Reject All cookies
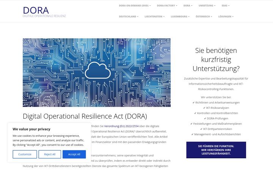Screen dimensions: 273x170 coord(50,154)
